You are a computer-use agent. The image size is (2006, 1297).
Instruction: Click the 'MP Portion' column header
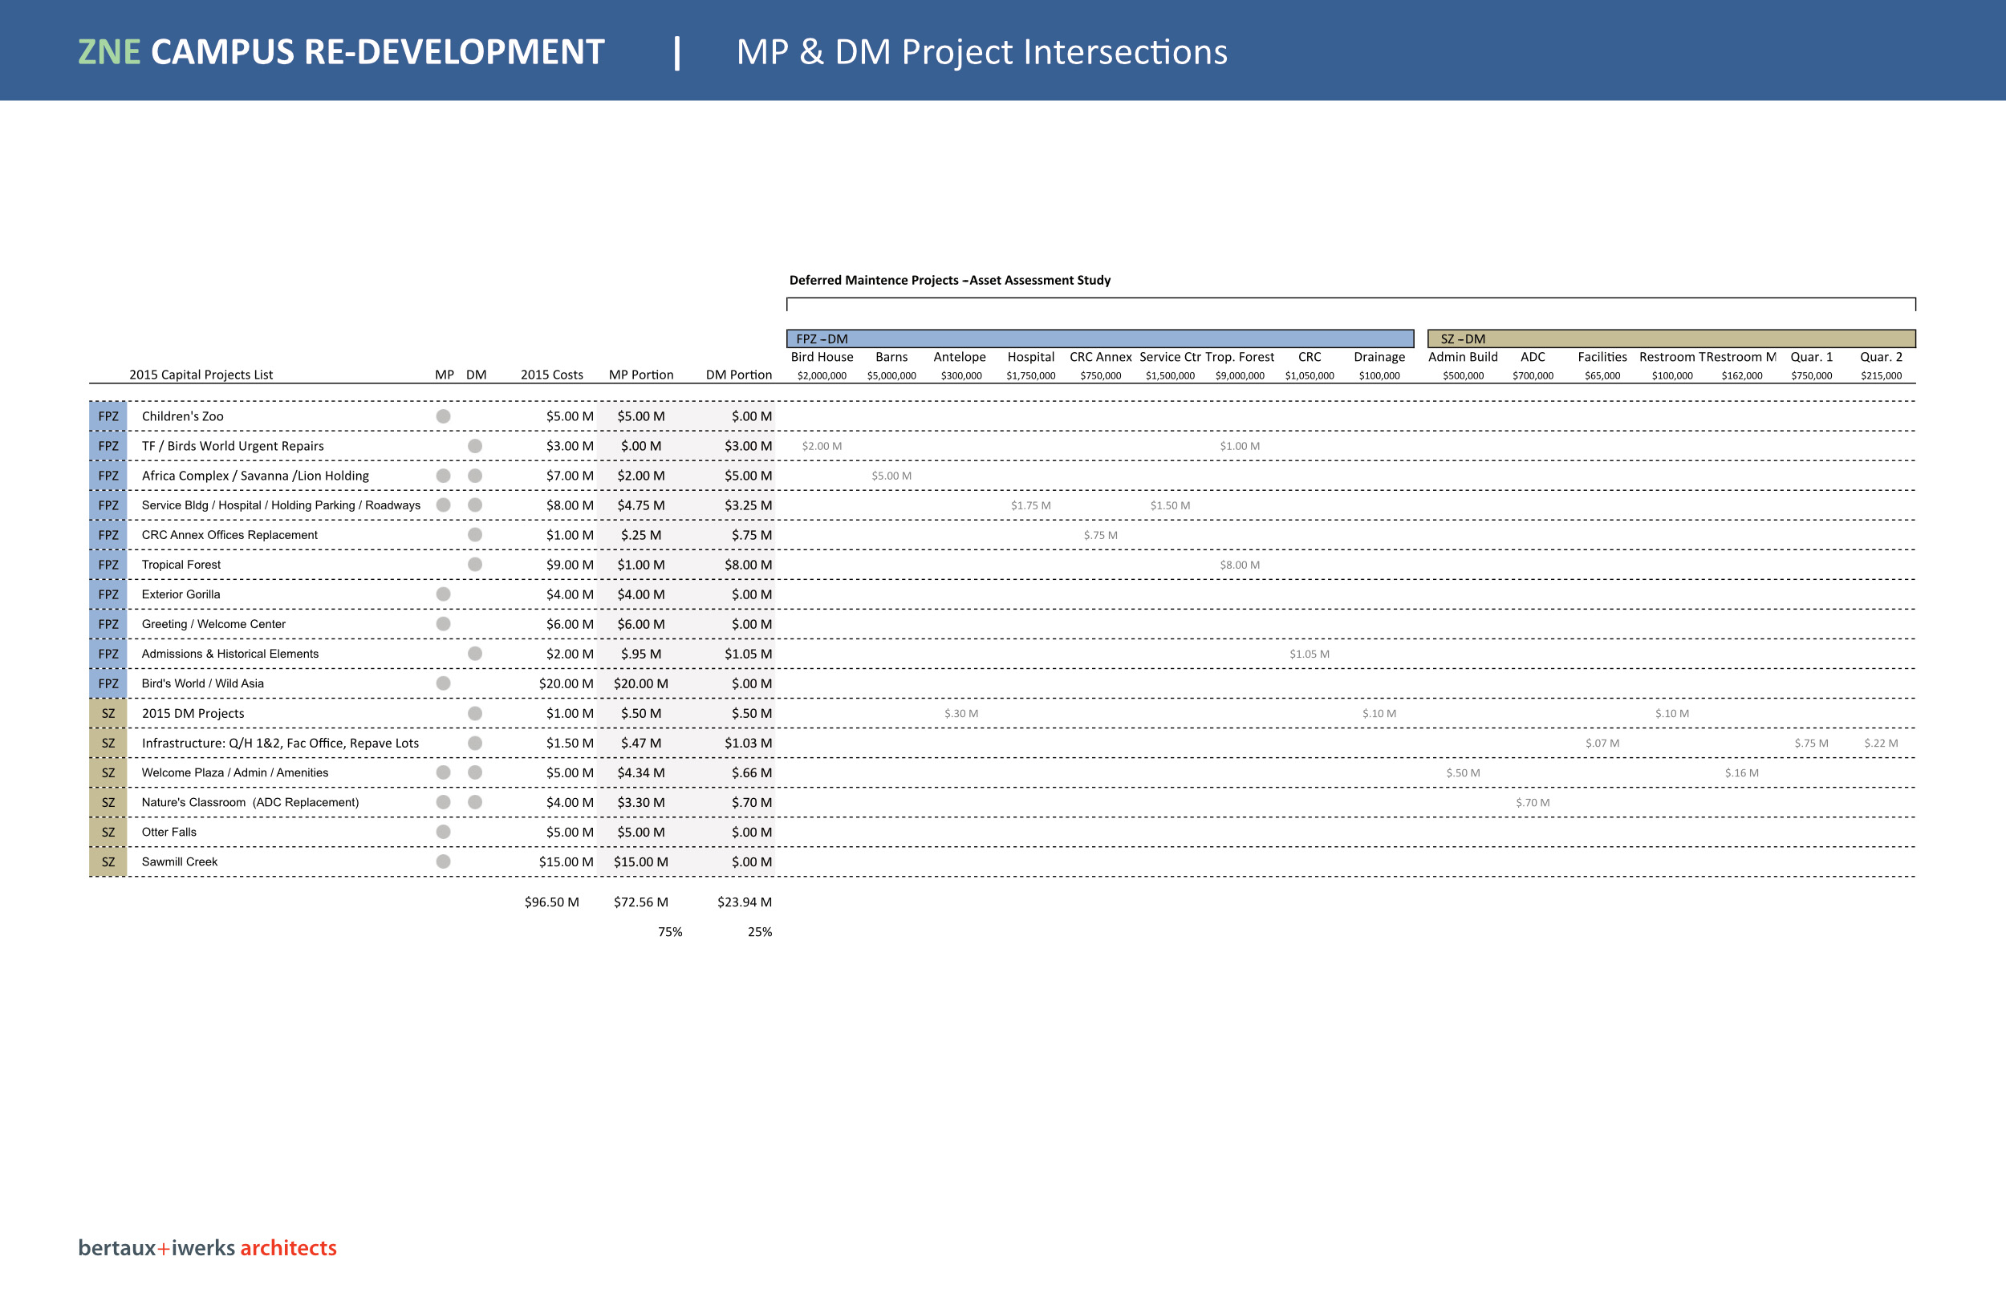(x=641, y=375)
